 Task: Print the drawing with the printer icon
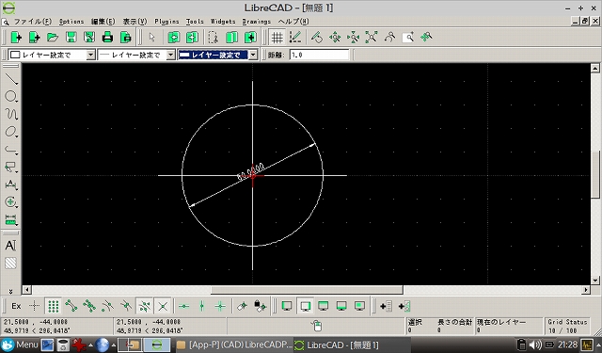pos(107,38)
